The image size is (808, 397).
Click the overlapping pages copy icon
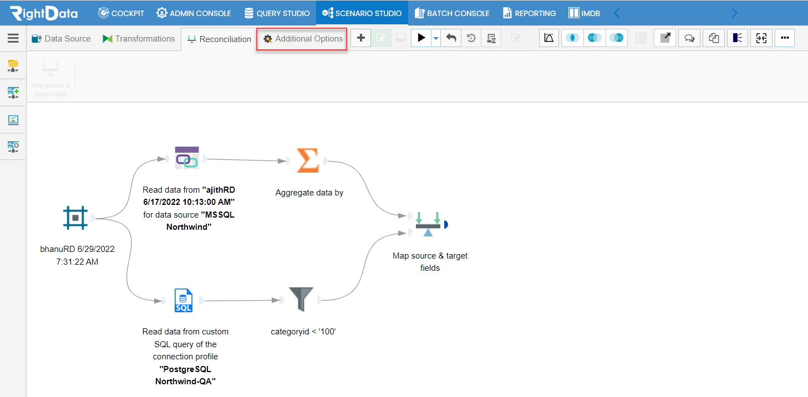tap(714, 38)
